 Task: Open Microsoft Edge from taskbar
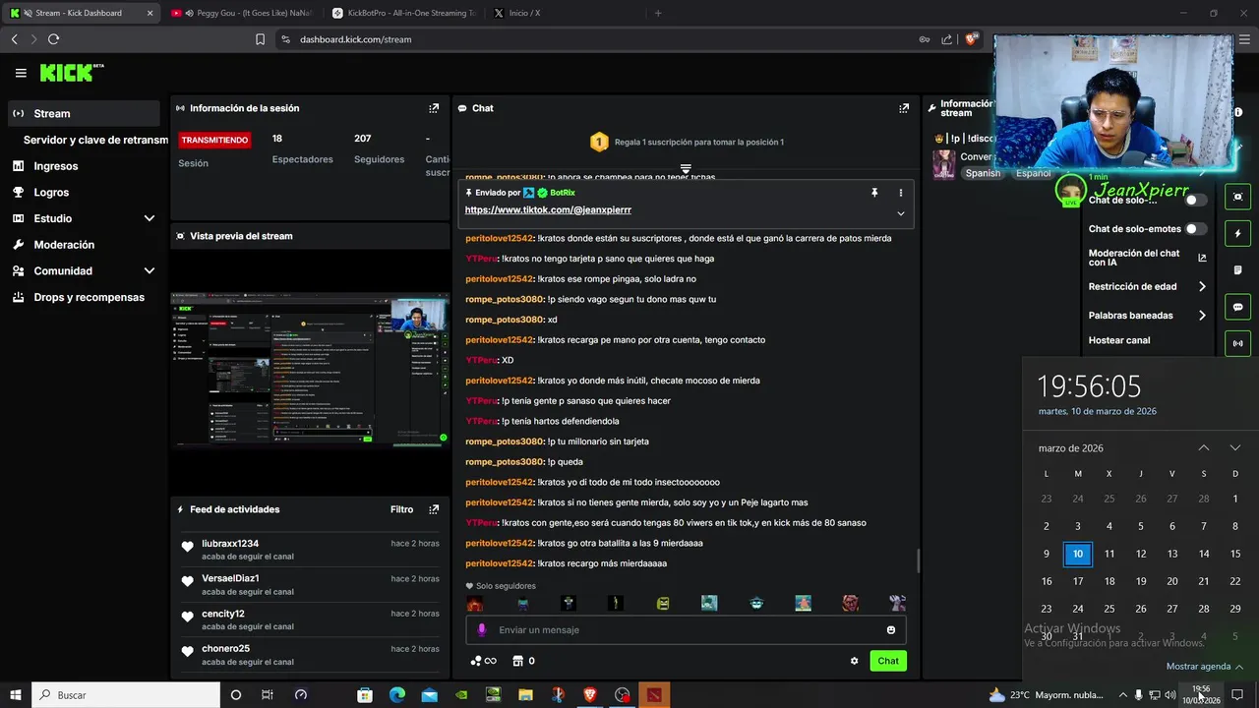pyautogui.click(x=397, y=695)
